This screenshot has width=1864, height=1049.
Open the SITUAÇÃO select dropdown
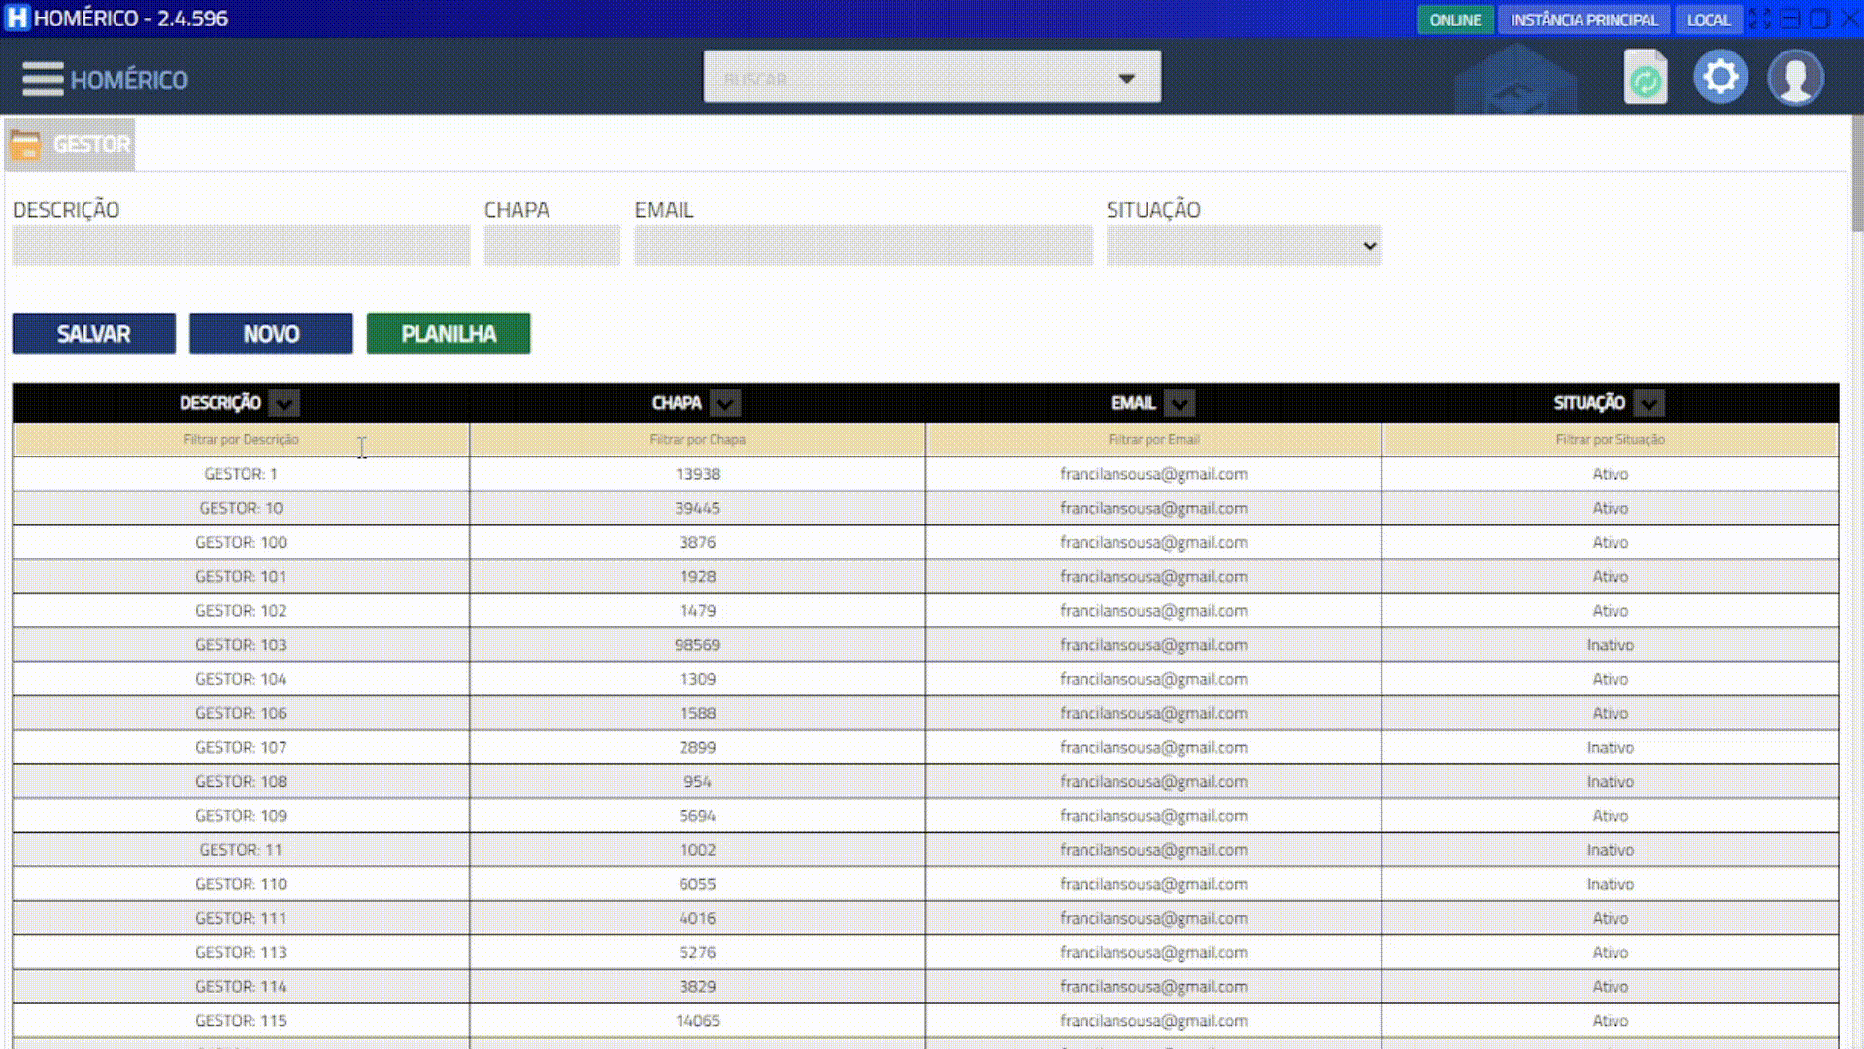click(1244, 246)
